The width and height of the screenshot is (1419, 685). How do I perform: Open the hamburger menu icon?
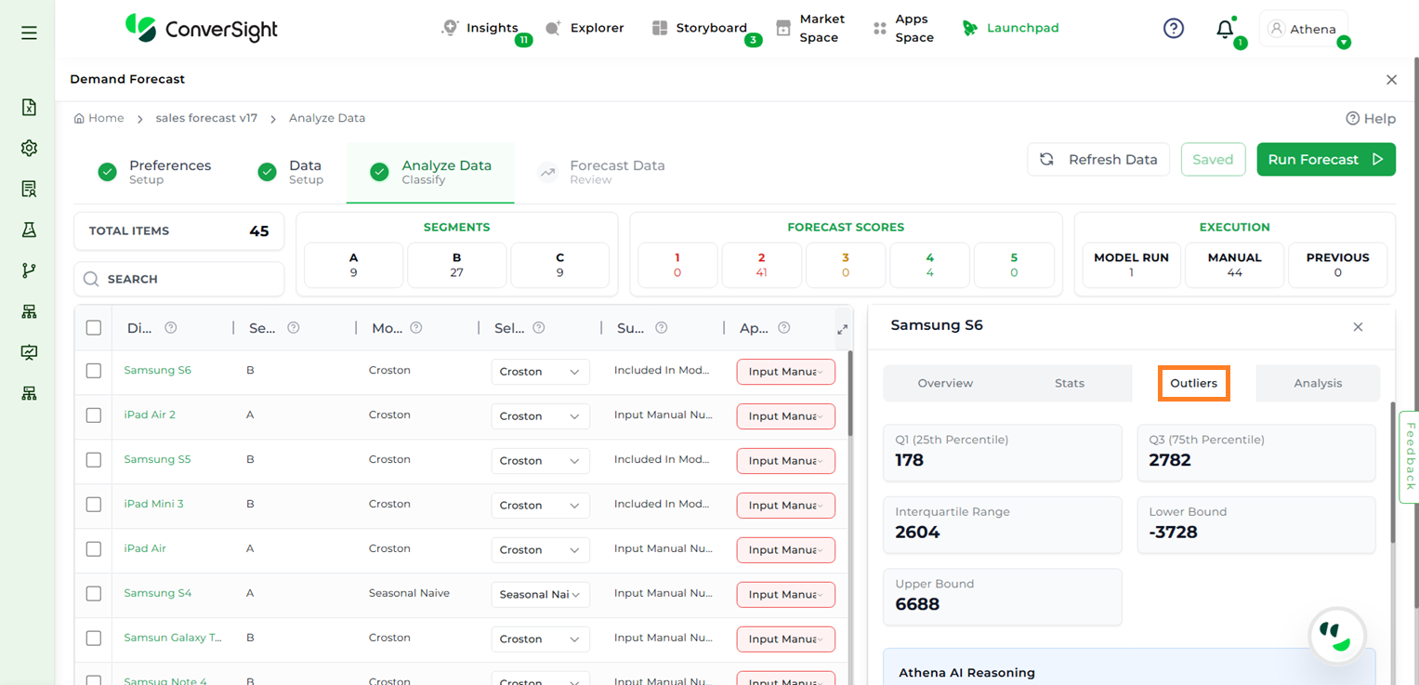point(29,33)
